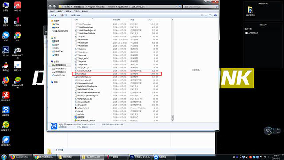Select Bluestacks desktop icon
The height and width of the screenshot is (160, 284).
pyautogui.click(x=18, y=82)
